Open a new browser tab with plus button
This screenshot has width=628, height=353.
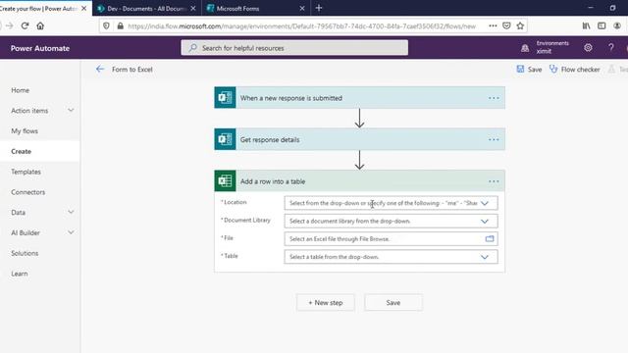(x=319, y=8)
